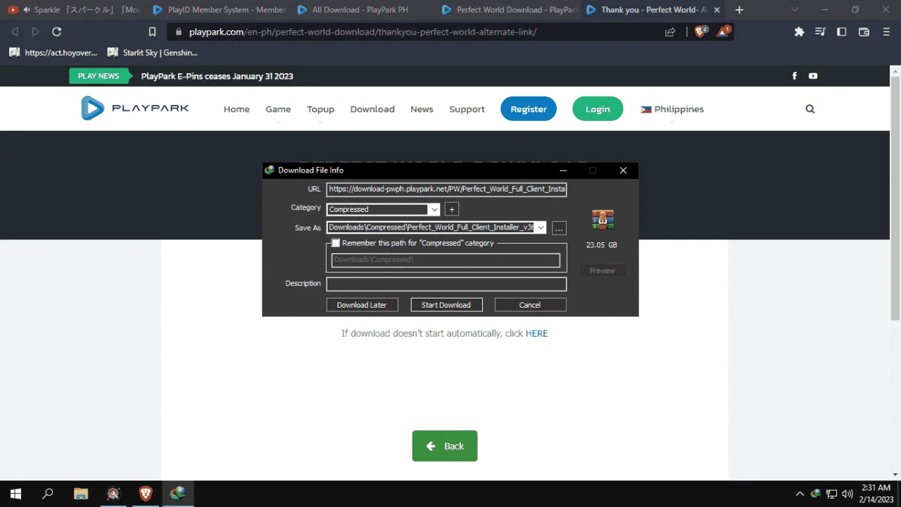Open the Philippines region selector

672,109
